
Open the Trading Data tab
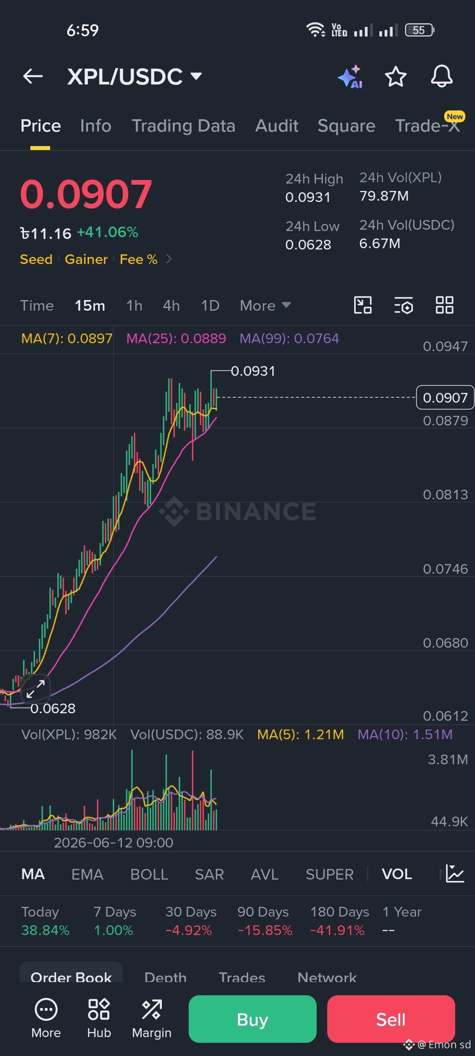click(x=183, y=126)
